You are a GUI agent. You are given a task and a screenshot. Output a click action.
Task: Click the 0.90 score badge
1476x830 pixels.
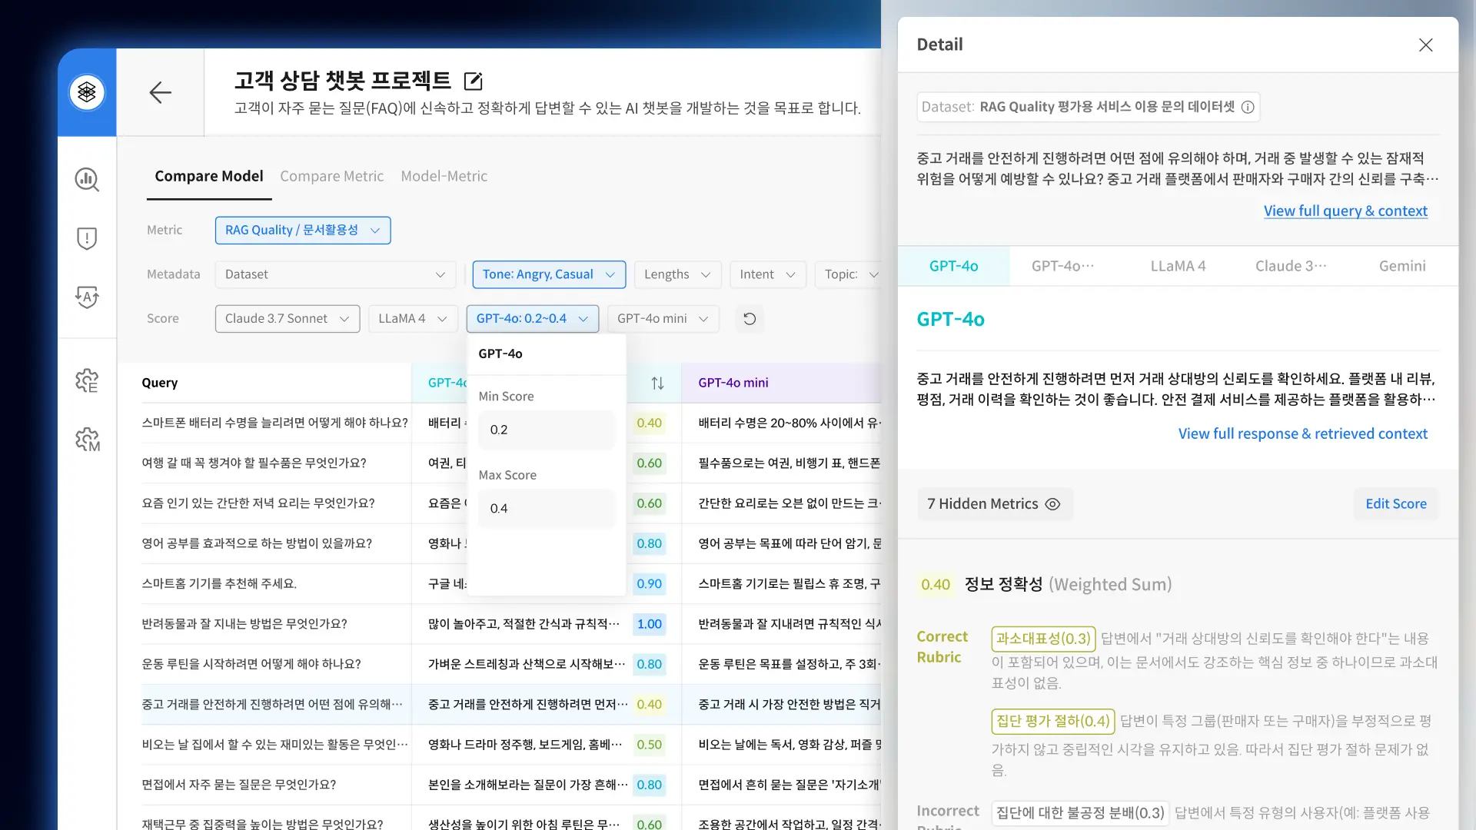649,583
